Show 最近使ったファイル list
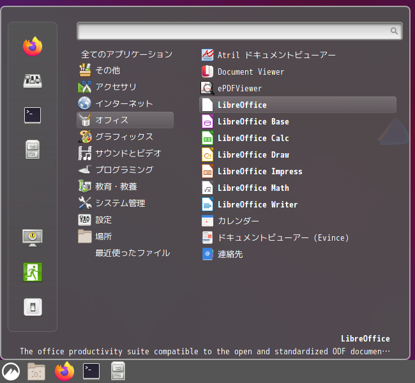 coord(125,253)
